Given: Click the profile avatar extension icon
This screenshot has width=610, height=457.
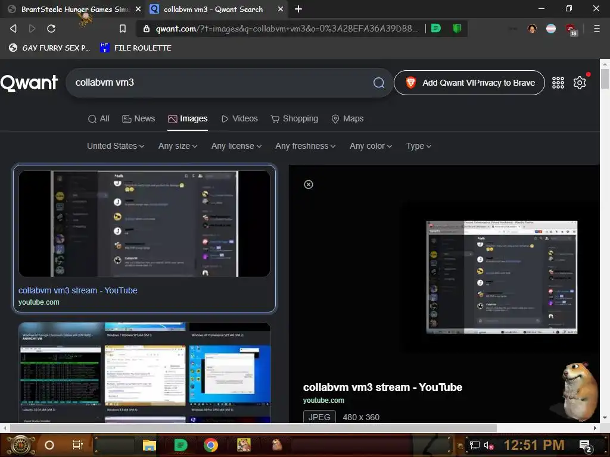Looking at the screenshot, I should (x=532, y=29).
